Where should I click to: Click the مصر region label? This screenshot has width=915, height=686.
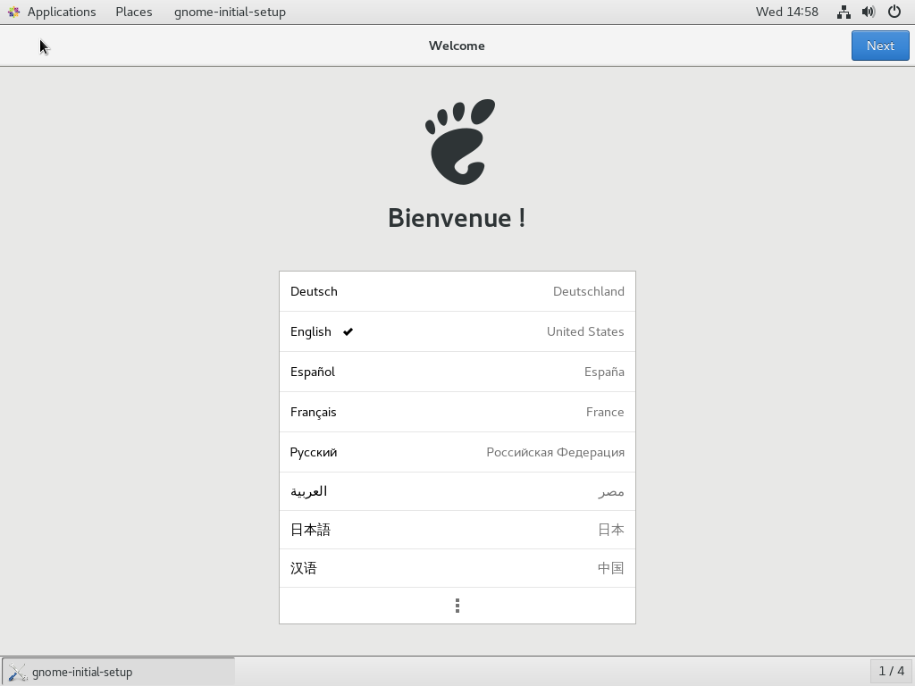tap(611, 492)
